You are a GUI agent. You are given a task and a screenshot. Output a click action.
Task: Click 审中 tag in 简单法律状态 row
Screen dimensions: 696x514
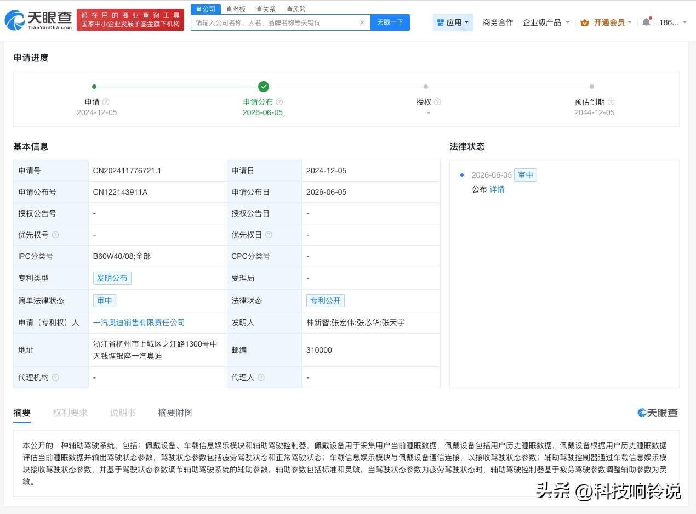point(105,301)
